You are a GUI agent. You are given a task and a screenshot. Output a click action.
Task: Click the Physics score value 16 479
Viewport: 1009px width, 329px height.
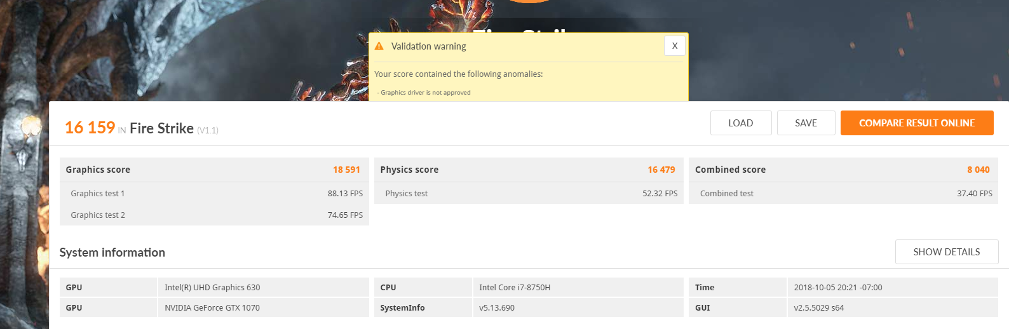(661, 170)
